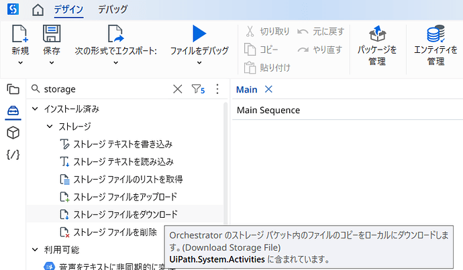
Task: Click the read storage text activity icon
Action: 64,161
